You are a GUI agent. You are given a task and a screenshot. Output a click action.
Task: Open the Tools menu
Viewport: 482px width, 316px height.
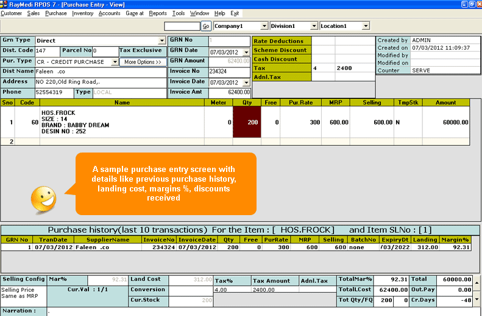pyautogui.click(x=179, y=13)
